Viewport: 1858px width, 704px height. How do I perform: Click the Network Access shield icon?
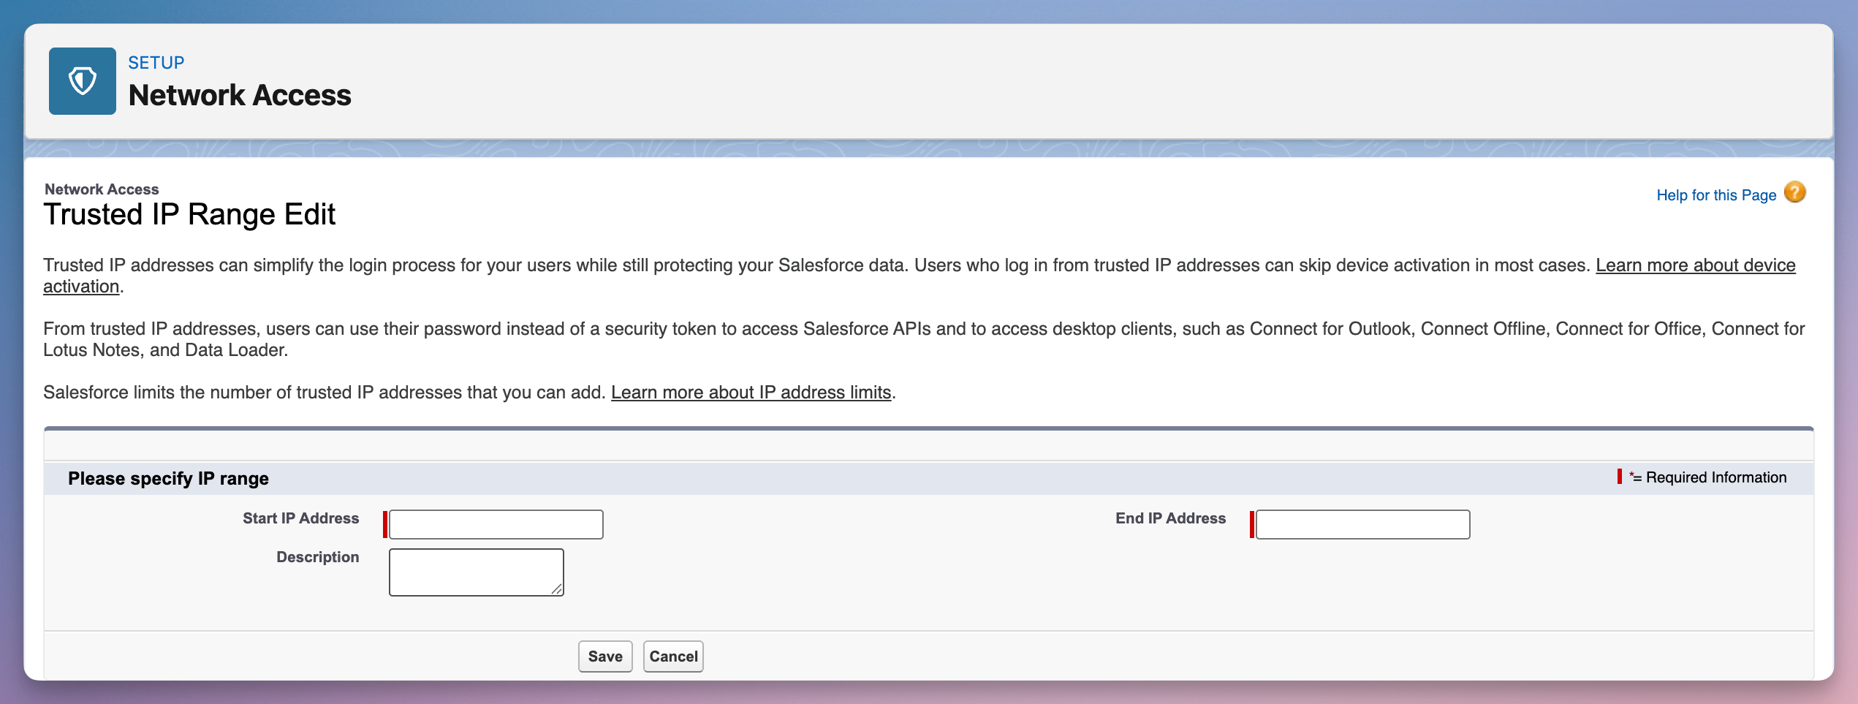82,81
